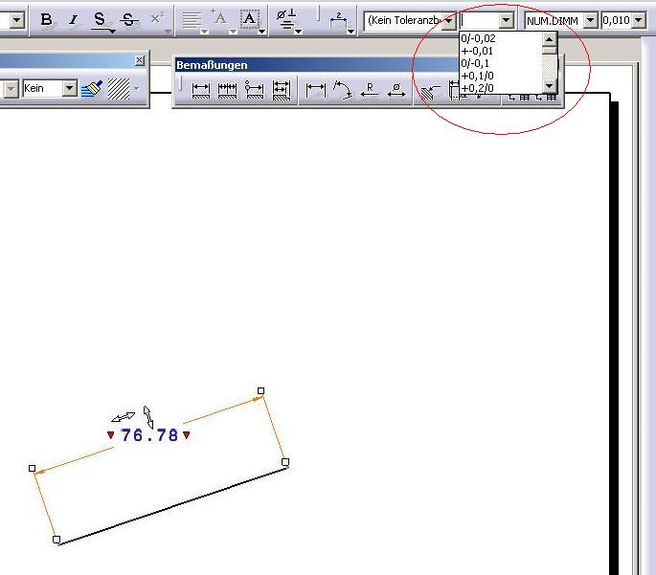
Task: Close the floating graphics properties toolbar
Action: click(139, 60)
